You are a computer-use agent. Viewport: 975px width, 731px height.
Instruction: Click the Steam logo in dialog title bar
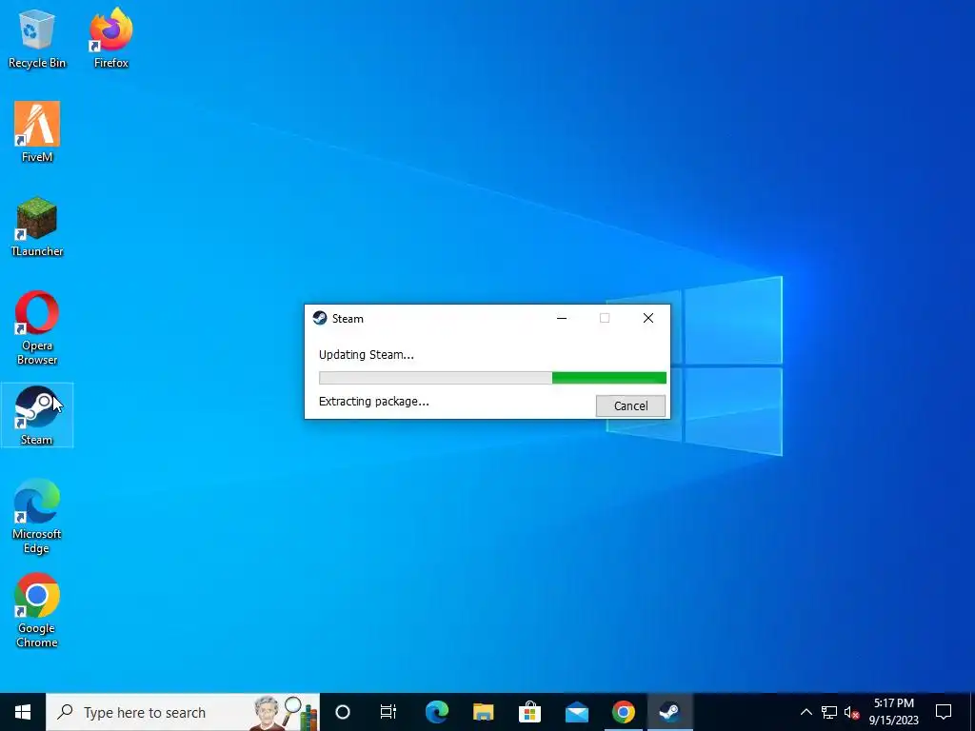coord(320,318)
